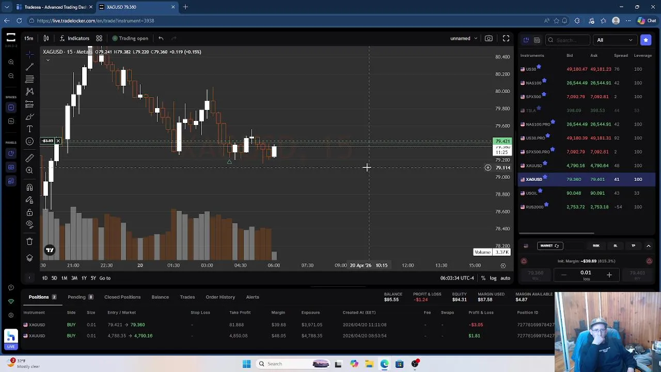Screen dimensions: 661x372
Task: Toggle lock all drawing tools
Action: (29, 212)
